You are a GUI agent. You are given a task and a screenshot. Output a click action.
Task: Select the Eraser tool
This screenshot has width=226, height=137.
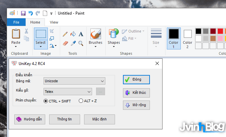coord(65,43)
